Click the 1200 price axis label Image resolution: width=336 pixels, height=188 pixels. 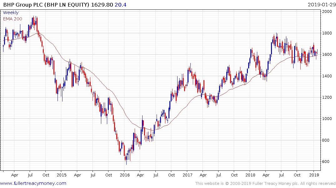(x=328, y=97)
